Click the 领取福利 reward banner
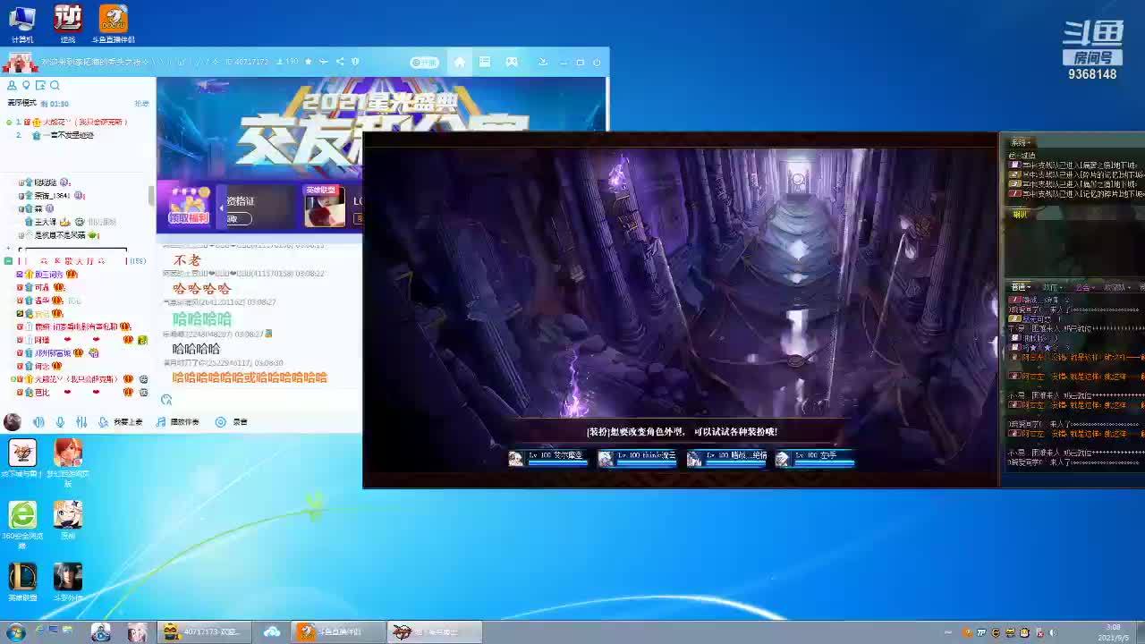The image size is (1145, 644). coord(189,207)
